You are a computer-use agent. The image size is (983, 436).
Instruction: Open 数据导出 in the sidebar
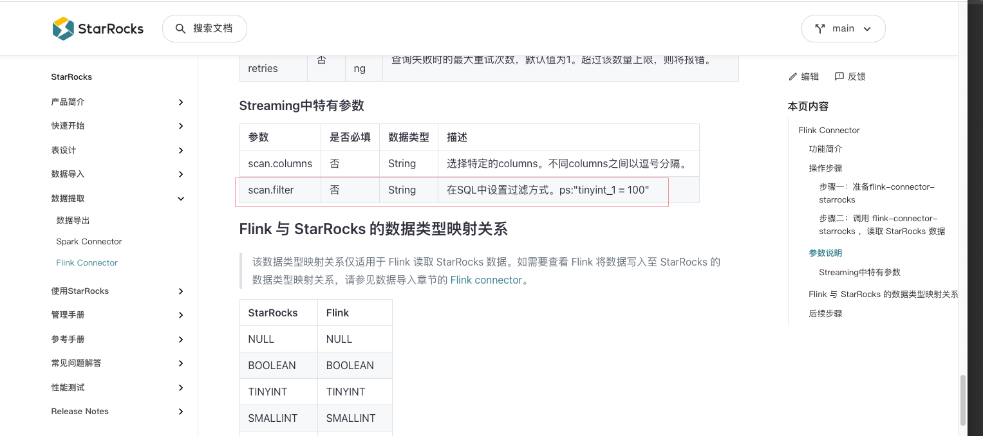[x=73, y=221]
